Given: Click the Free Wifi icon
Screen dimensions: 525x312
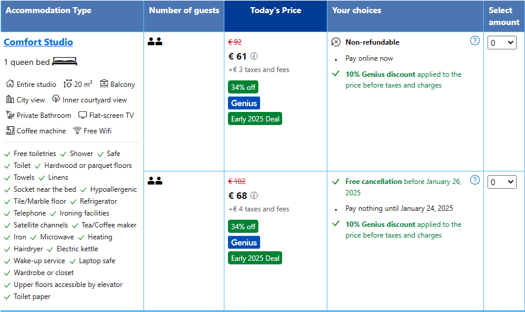Looking at the screenshot, I should 77,130.
